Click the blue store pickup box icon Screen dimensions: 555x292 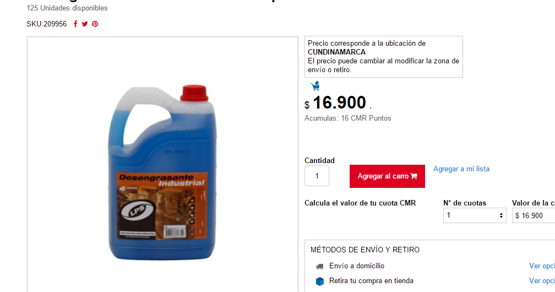point(319,281)
